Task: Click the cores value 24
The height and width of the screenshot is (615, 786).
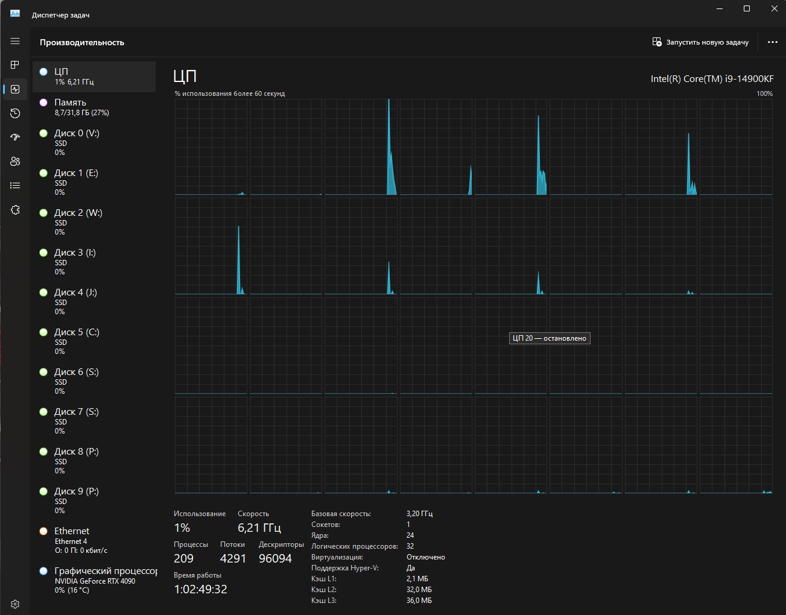Action: (x=410, y=535)
